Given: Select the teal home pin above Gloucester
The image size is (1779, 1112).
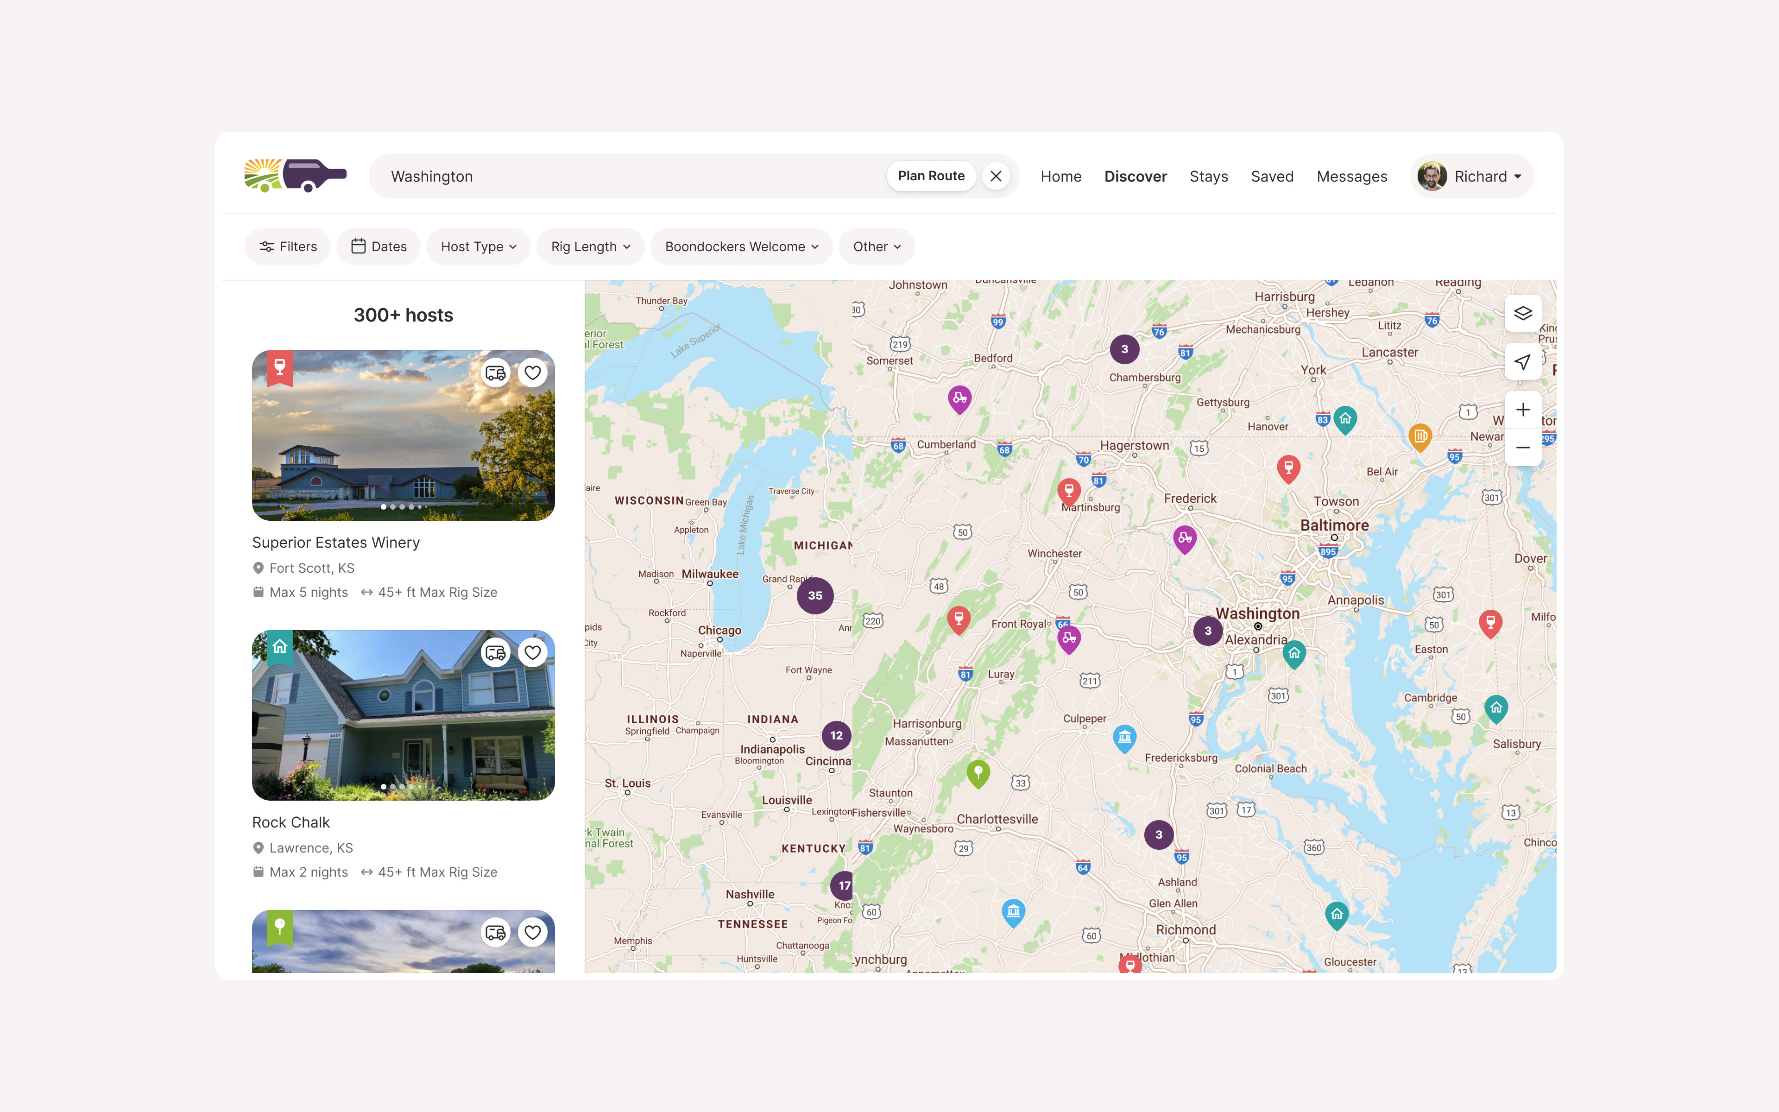Looking at the screenshot, I should pos(1337,916).
